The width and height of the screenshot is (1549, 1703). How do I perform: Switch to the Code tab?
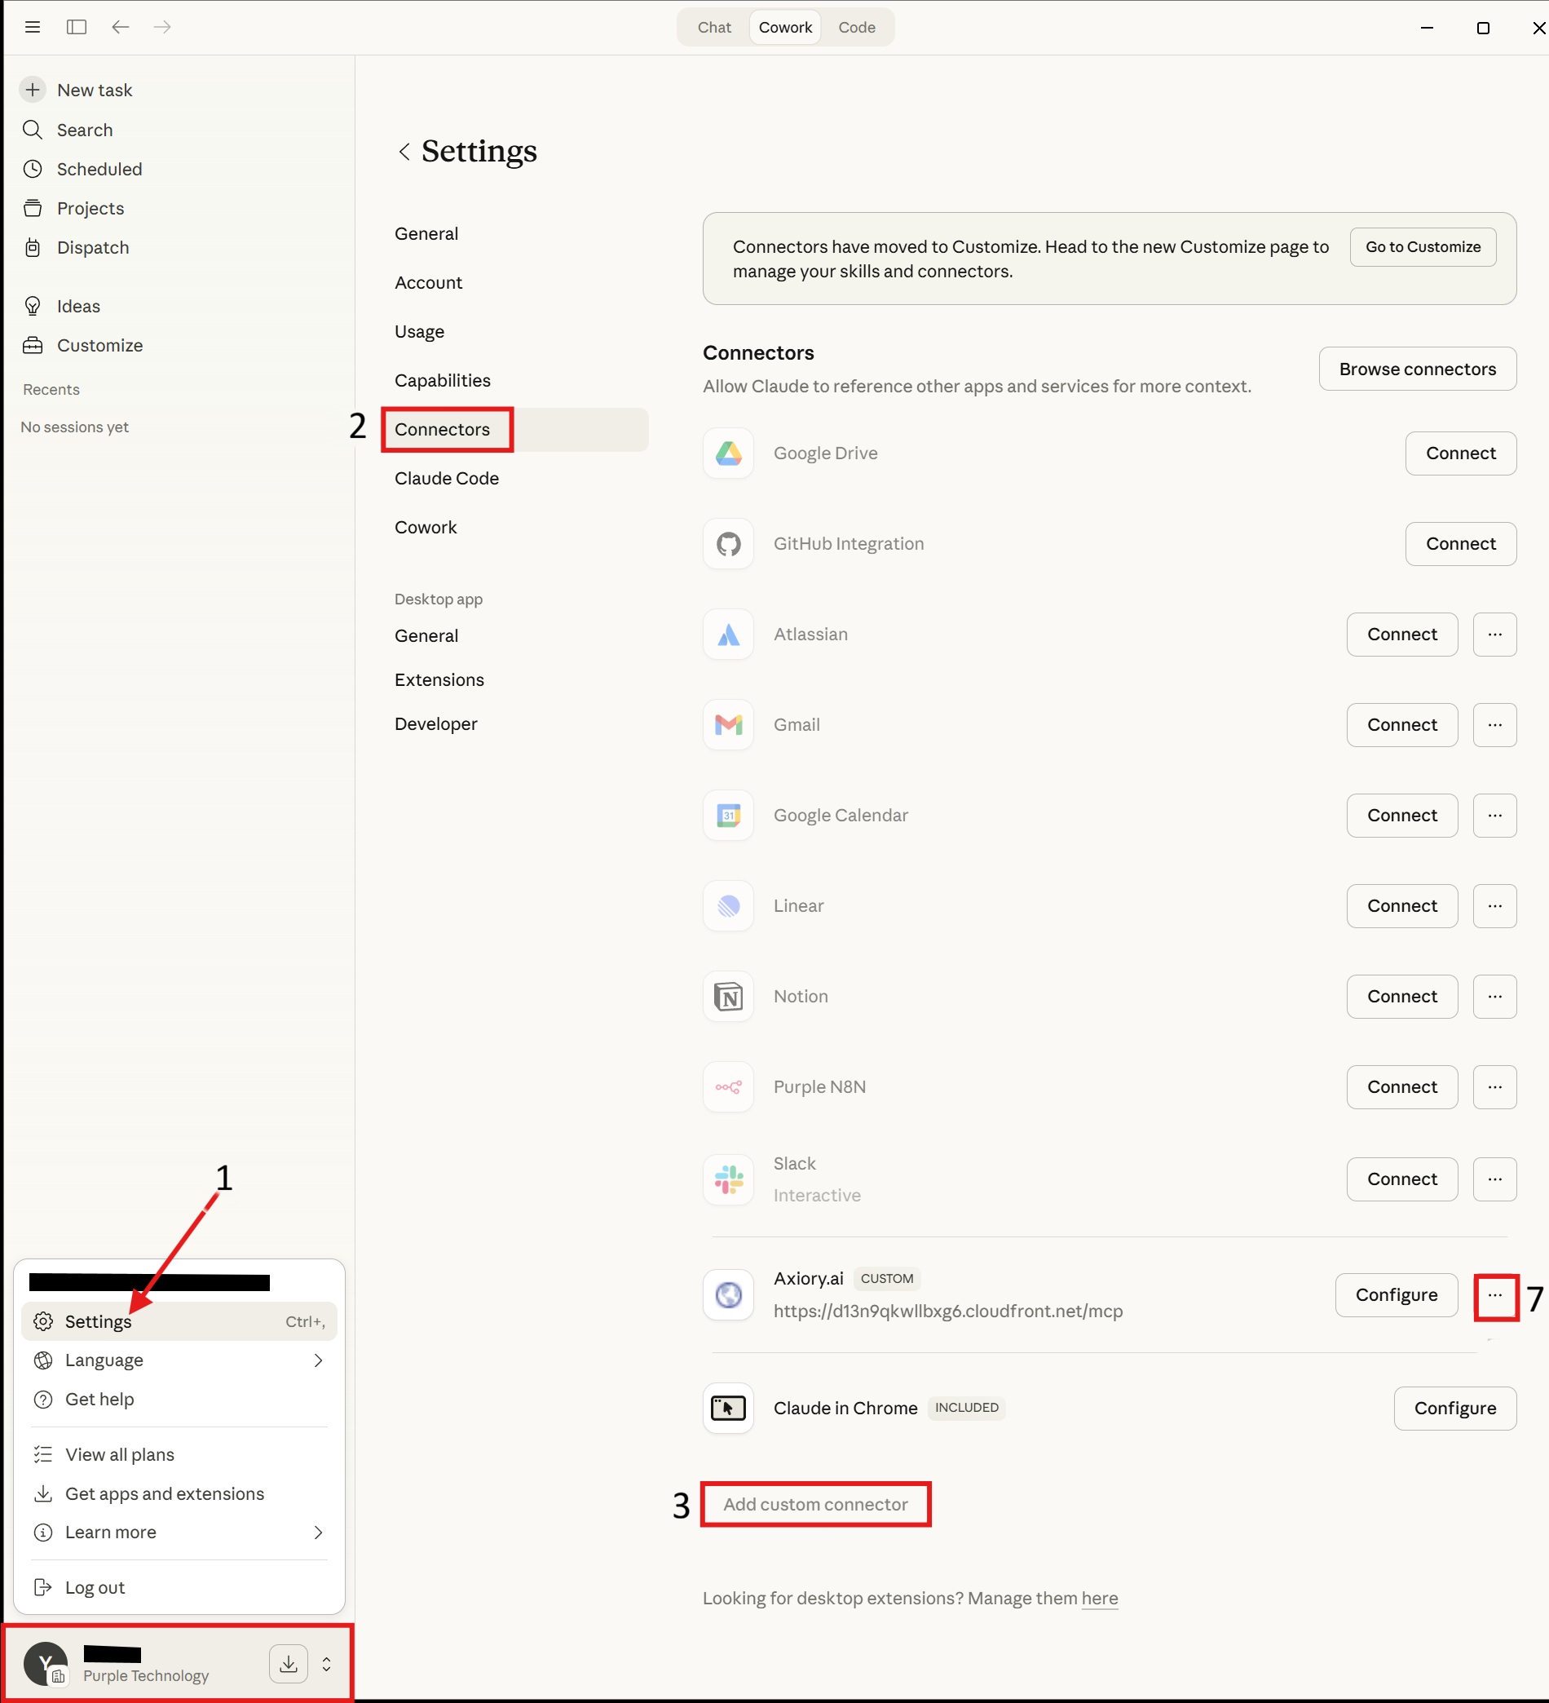point(856,27)
